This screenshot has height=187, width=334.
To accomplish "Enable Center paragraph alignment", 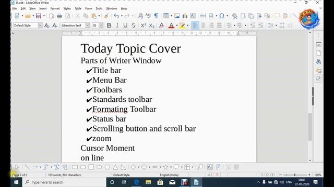I will pyautogui.click(x=203, y=25).
